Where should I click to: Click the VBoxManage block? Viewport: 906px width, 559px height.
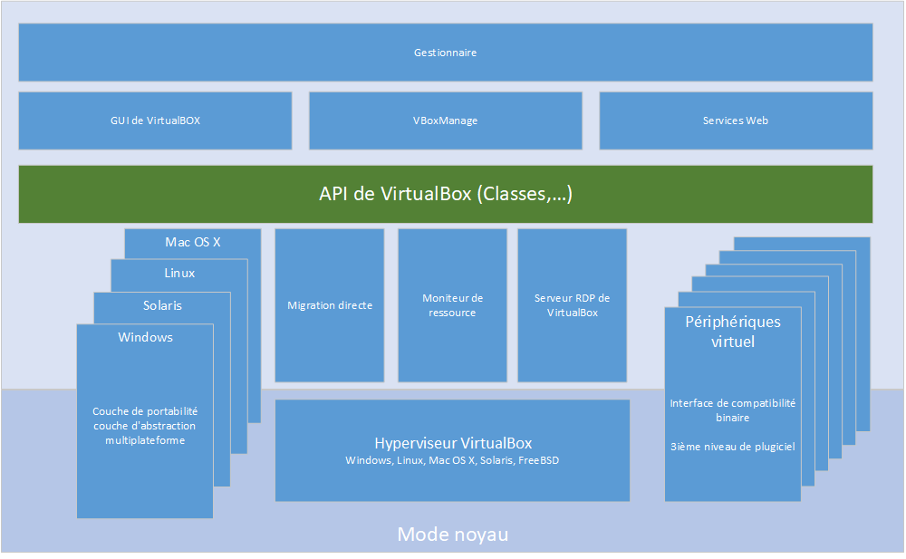[x=446, y=120]
